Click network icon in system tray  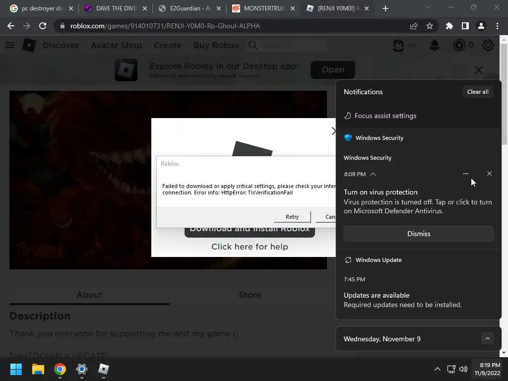click(451, 369)
